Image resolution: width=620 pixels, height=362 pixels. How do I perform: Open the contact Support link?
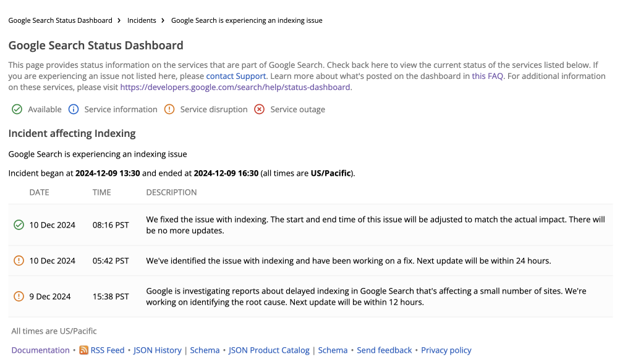click(236, 76)
